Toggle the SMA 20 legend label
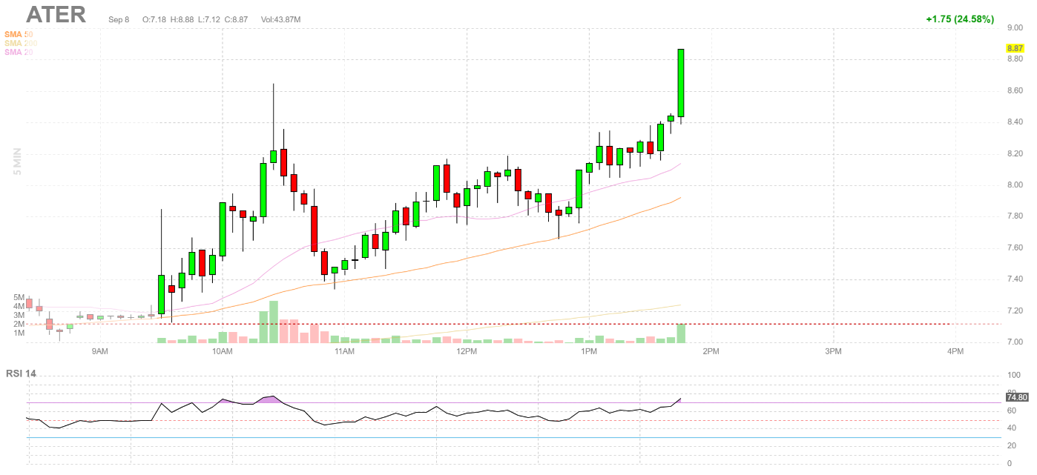Viewport: 1037px width, 475px height. click(19, 52)
